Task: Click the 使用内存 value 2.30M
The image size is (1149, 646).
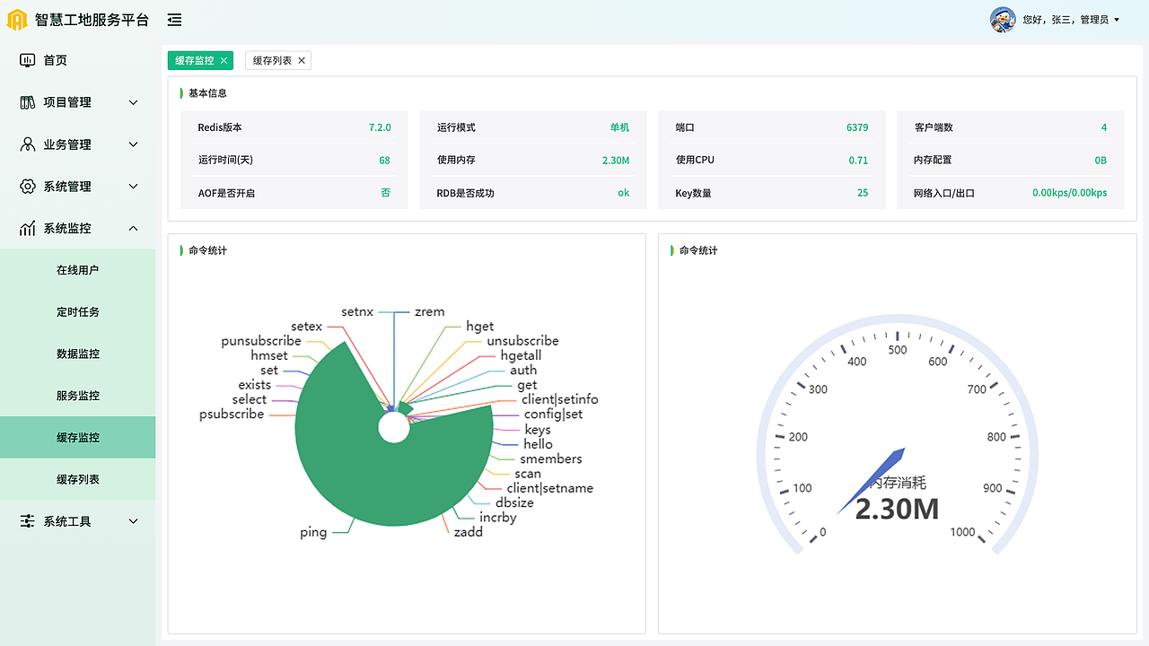Action: [616, 161]
